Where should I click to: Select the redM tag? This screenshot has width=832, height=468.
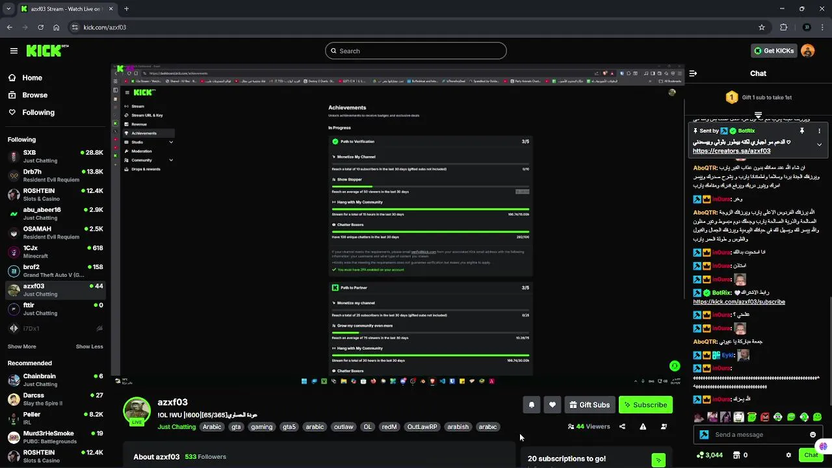(x=389, y=427)
